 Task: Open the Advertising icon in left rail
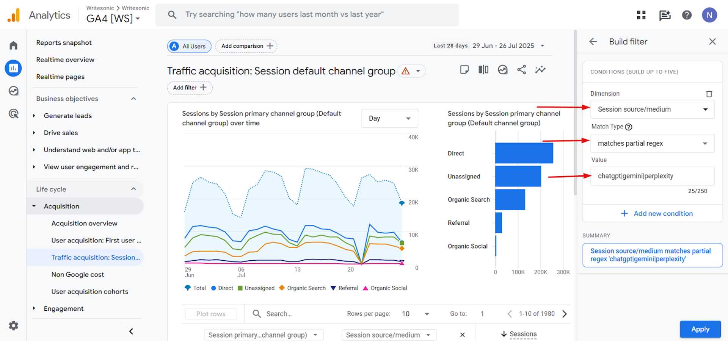coord(14,114)
